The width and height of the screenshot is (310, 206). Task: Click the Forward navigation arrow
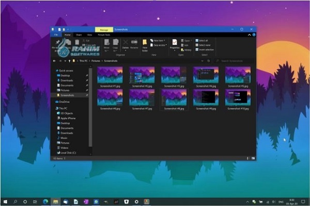pos(60,61)
